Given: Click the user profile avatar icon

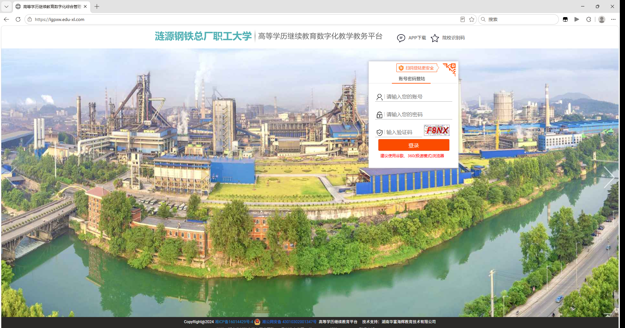Looking at the screenshot, I should pos(602,19).
